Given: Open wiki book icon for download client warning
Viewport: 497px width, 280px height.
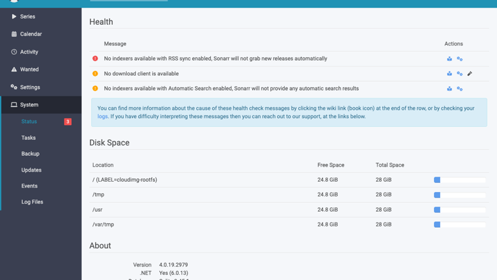Looking at the screenshot, I should point(449,73).
